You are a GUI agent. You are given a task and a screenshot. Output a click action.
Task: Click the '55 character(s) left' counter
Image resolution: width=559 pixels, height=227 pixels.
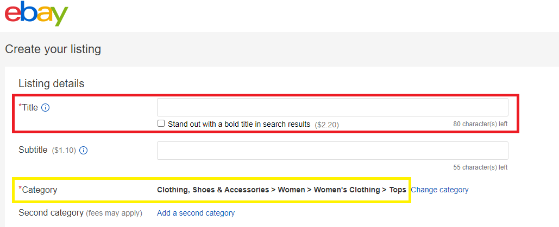point(480,167)
